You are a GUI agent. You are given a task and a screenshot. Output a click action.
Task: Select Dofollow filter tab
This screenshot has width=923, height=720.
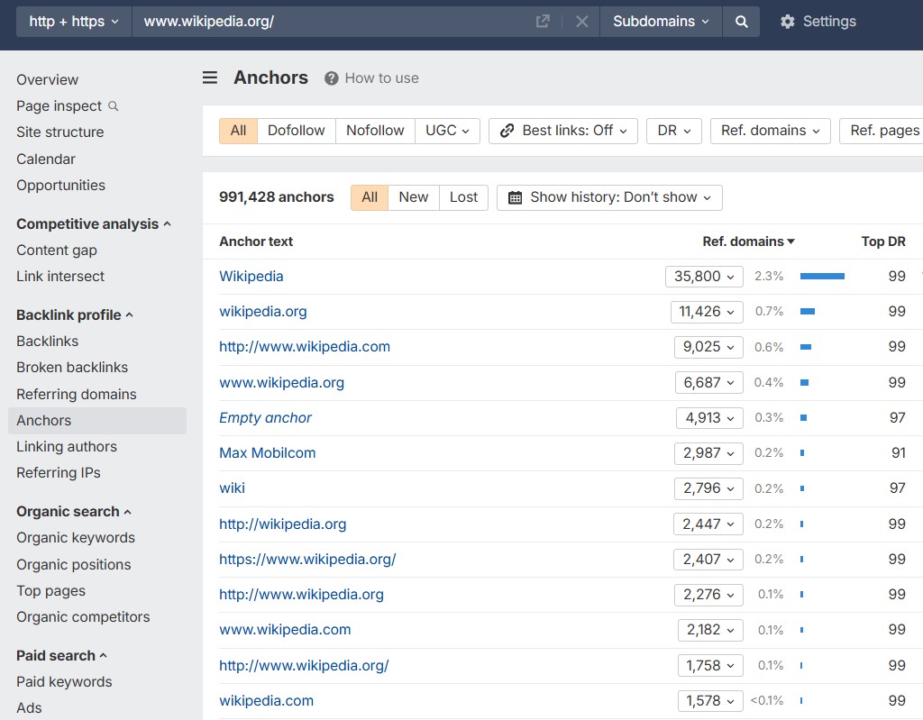tap(296, 131)
